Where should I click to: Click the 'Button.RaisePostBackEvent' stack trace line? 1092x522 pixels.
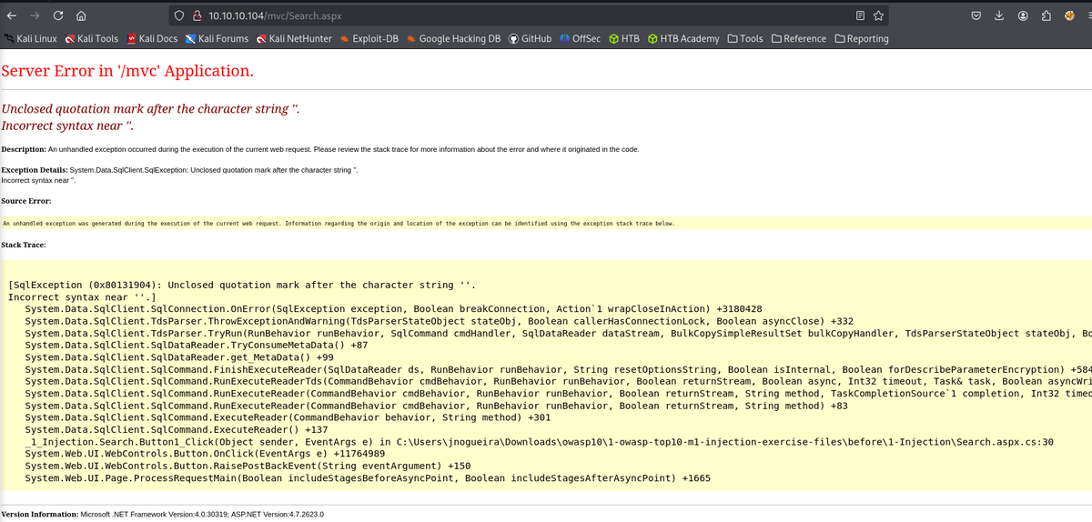(248, 465)
